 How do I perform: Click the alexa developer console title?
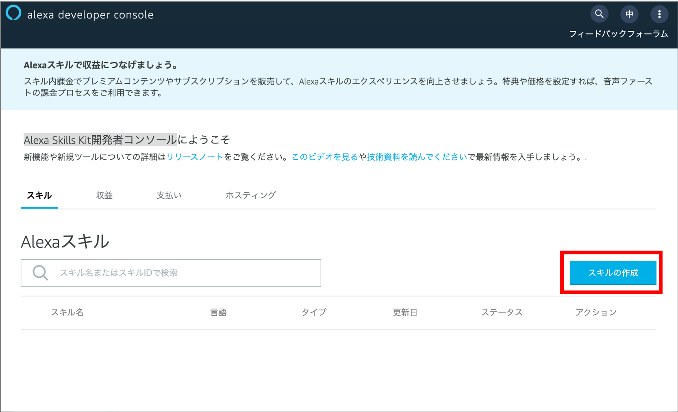(90, 15)
